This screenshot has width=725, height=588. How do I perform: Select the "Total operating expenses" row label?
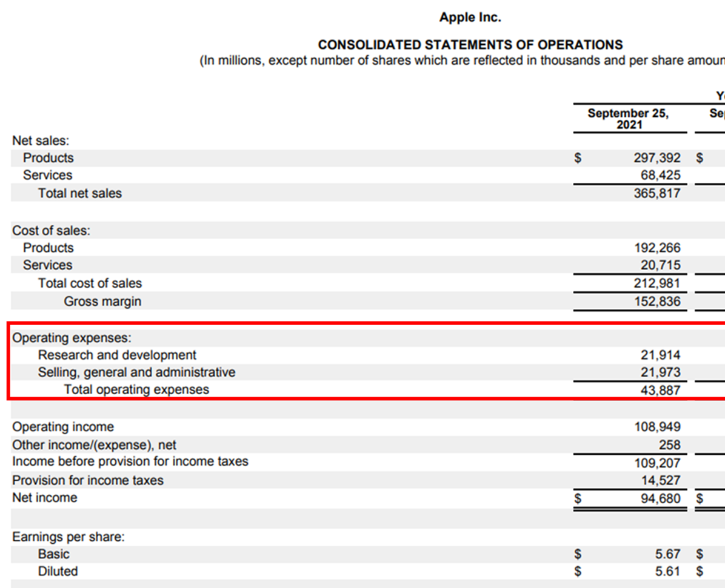(x=136, y=390)
